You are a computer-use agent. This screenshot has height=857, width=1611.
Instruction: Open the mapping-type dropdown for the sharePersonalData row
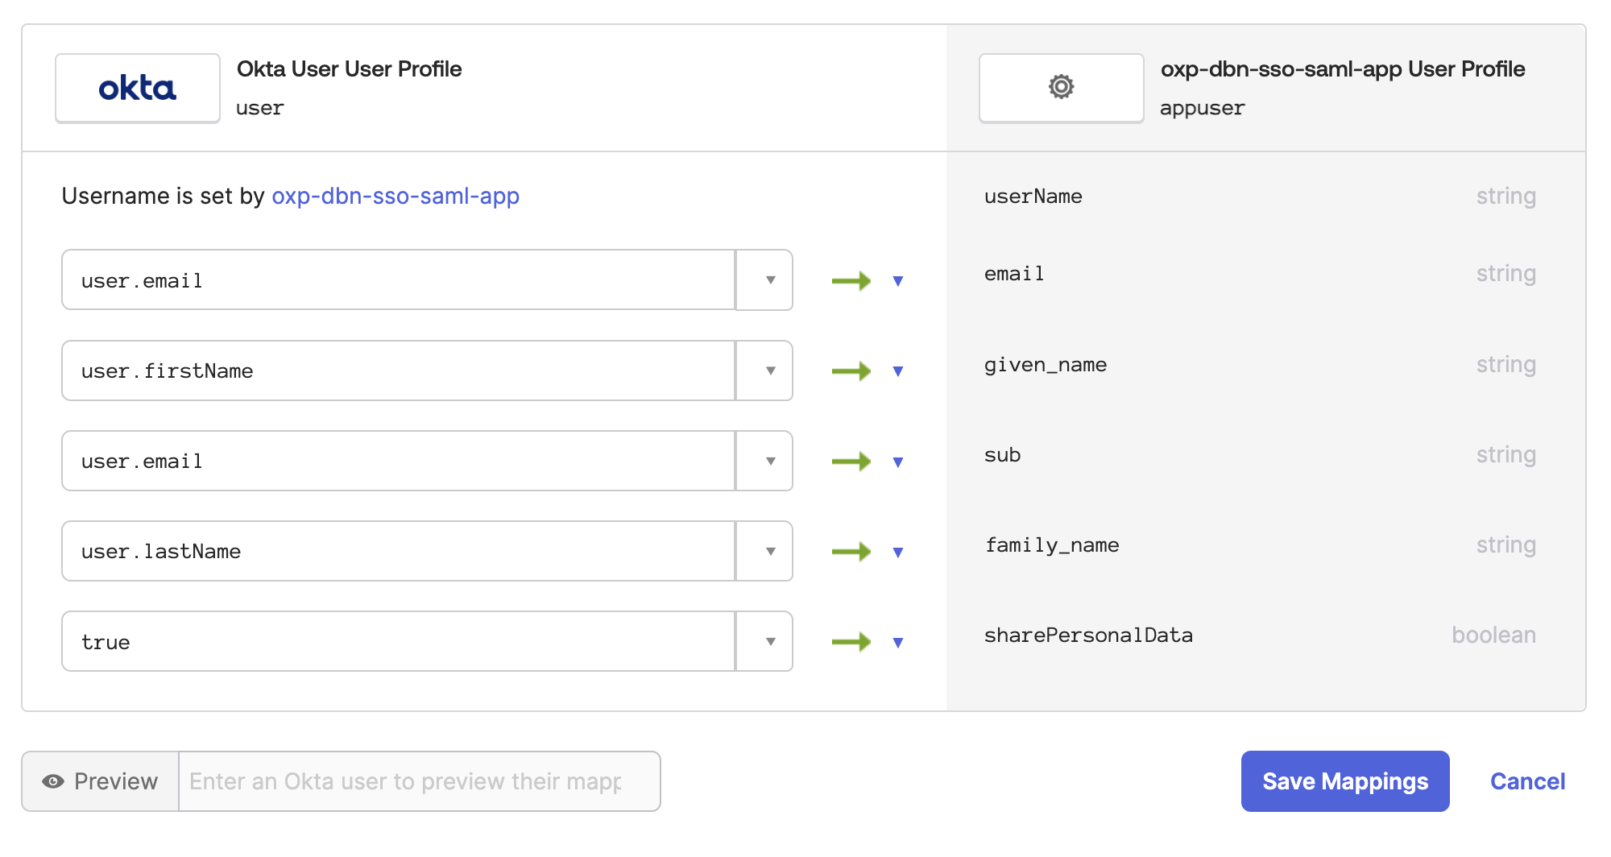898,642
